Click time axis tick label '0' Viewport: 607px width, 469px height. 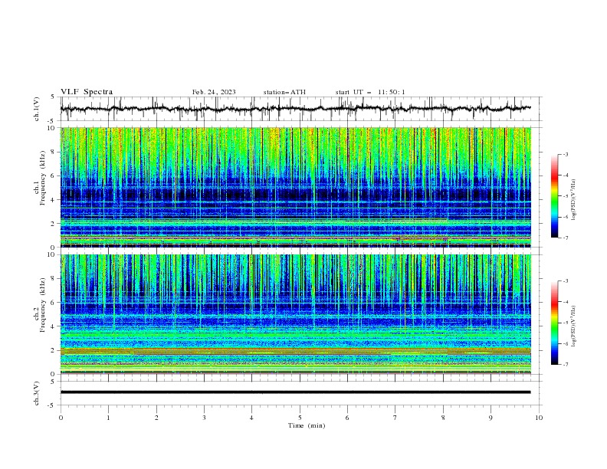tap(61, 418)
